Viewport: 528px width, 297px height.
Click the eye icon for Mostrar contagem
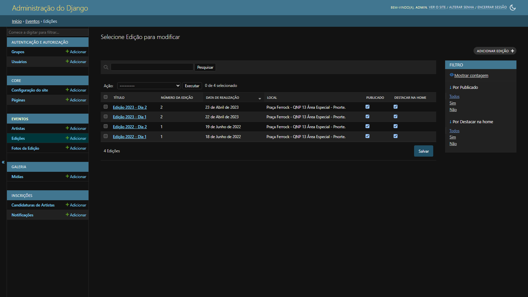(x=451, y=75)
